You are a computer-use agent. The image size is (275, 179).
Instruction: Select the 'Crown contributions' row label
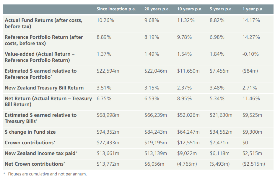pyautogui.click(x=30, y=143)
